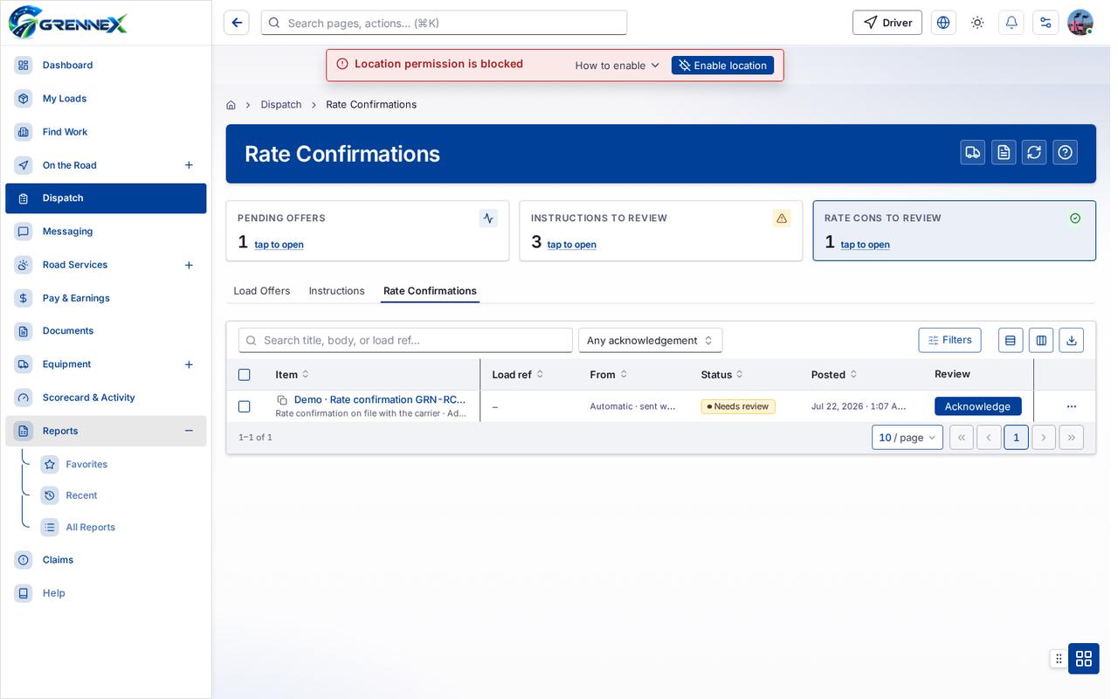The image size is (1118, 699).
Task: Switch table density via the rows icon
Action: point(1011,340)
